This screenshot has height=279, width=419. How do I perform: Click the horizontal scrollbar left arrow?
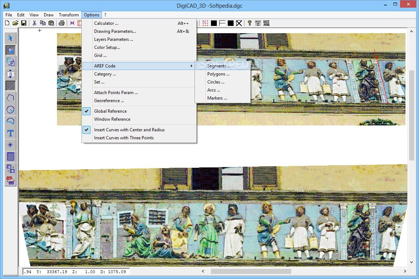(x=203, y=271)
